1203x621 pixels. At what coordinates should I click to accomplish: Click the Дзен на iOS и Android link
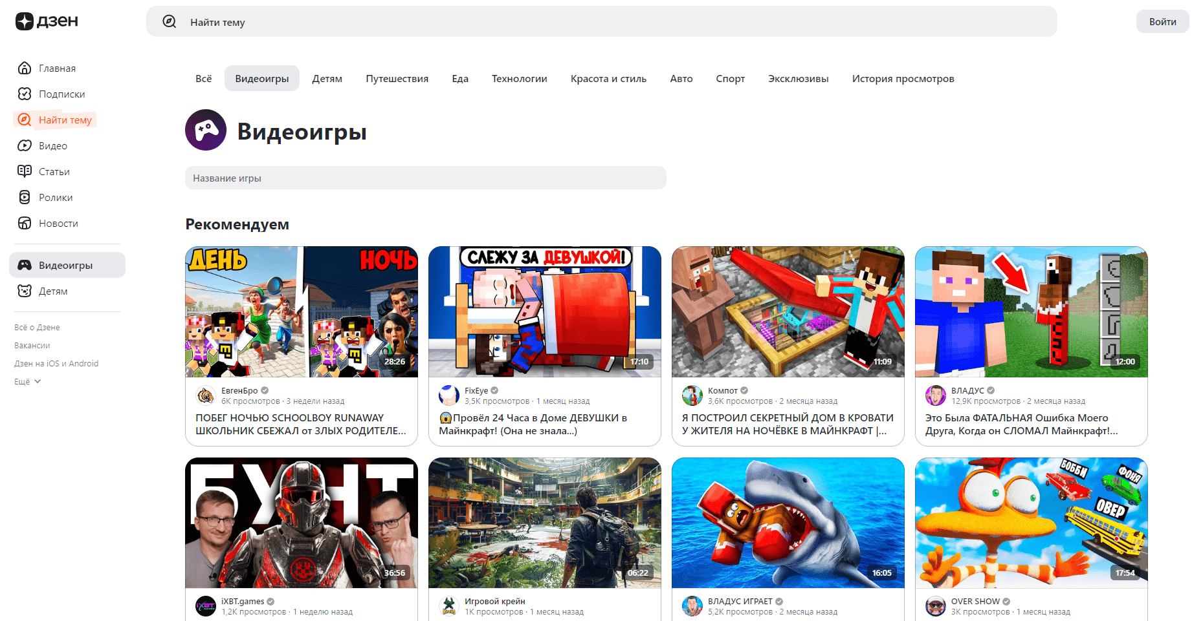click(56, 363)
